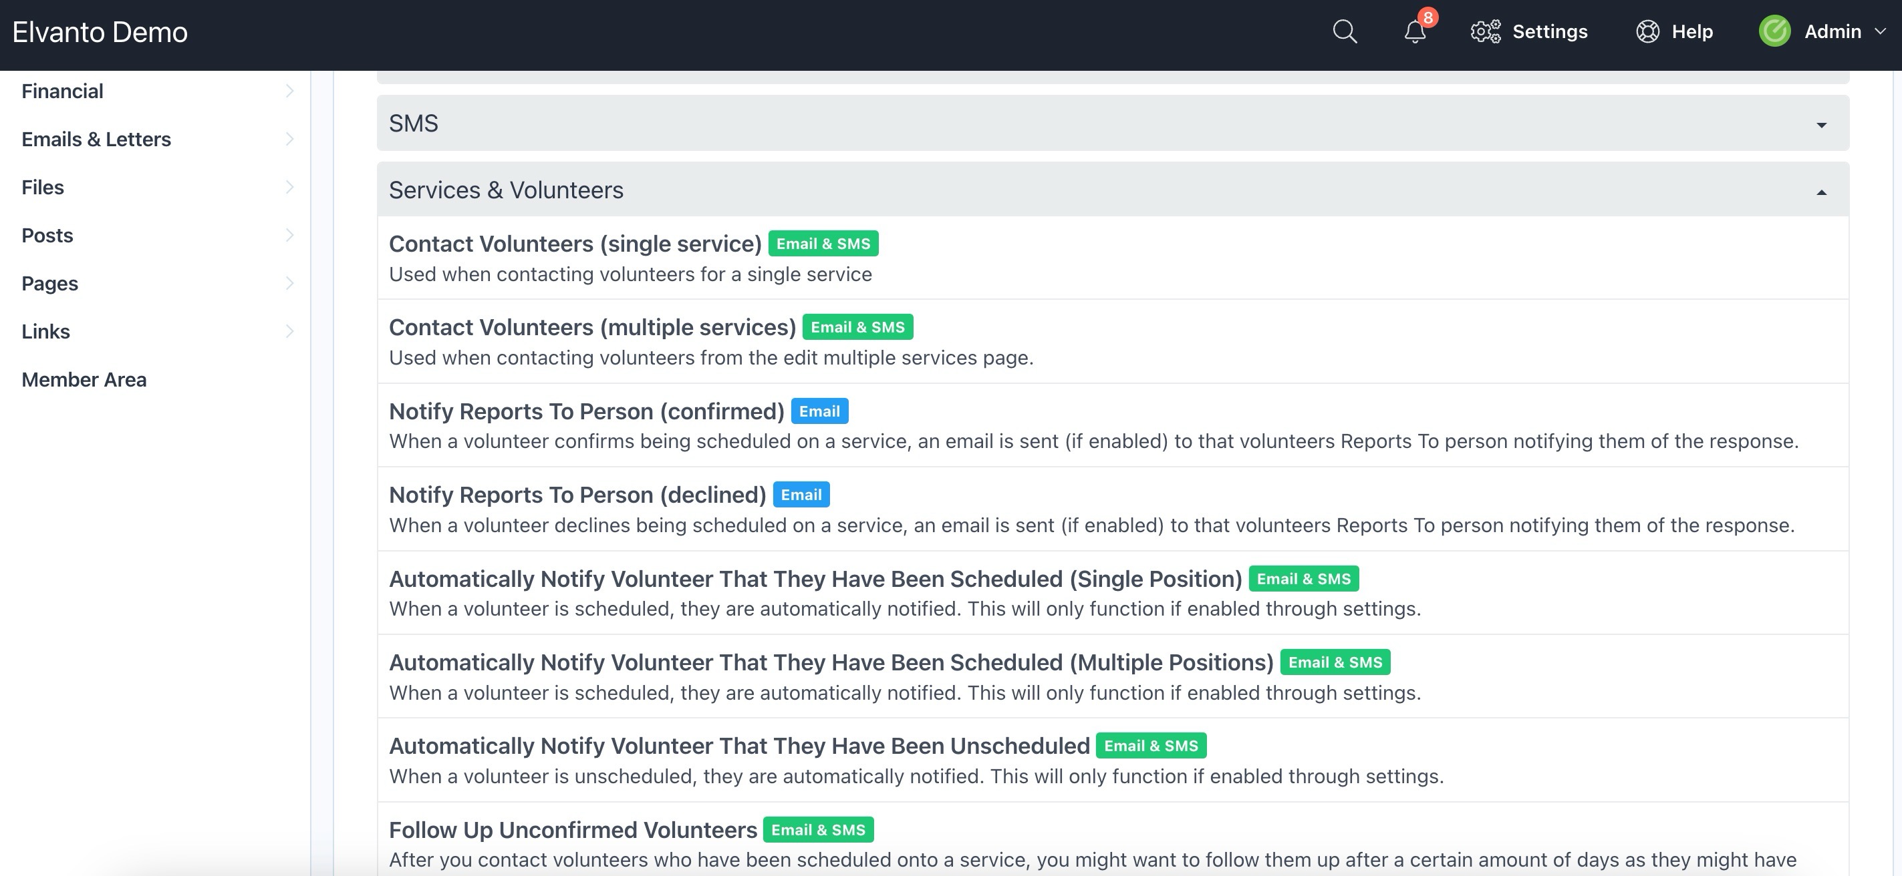Open Member Area in sidebar

[84, 379]
